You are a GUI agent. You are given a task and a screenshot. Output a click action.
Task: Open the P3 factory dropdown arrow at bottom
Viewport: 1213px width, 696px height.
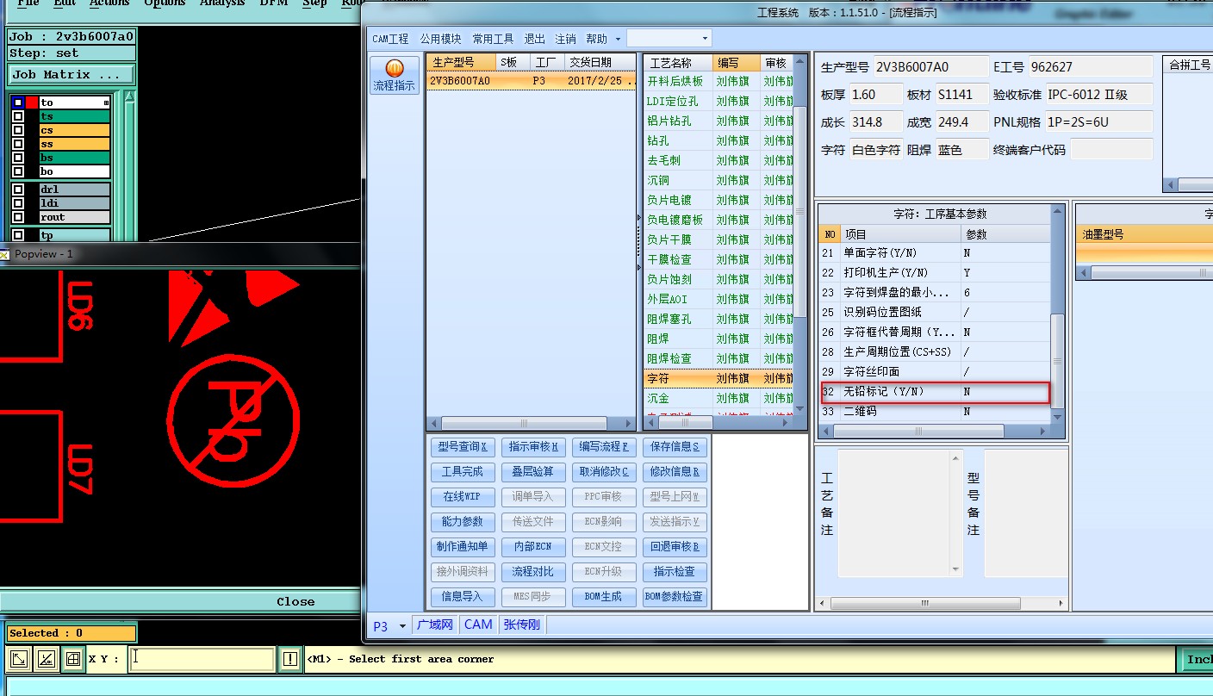[x=401, y=626]
